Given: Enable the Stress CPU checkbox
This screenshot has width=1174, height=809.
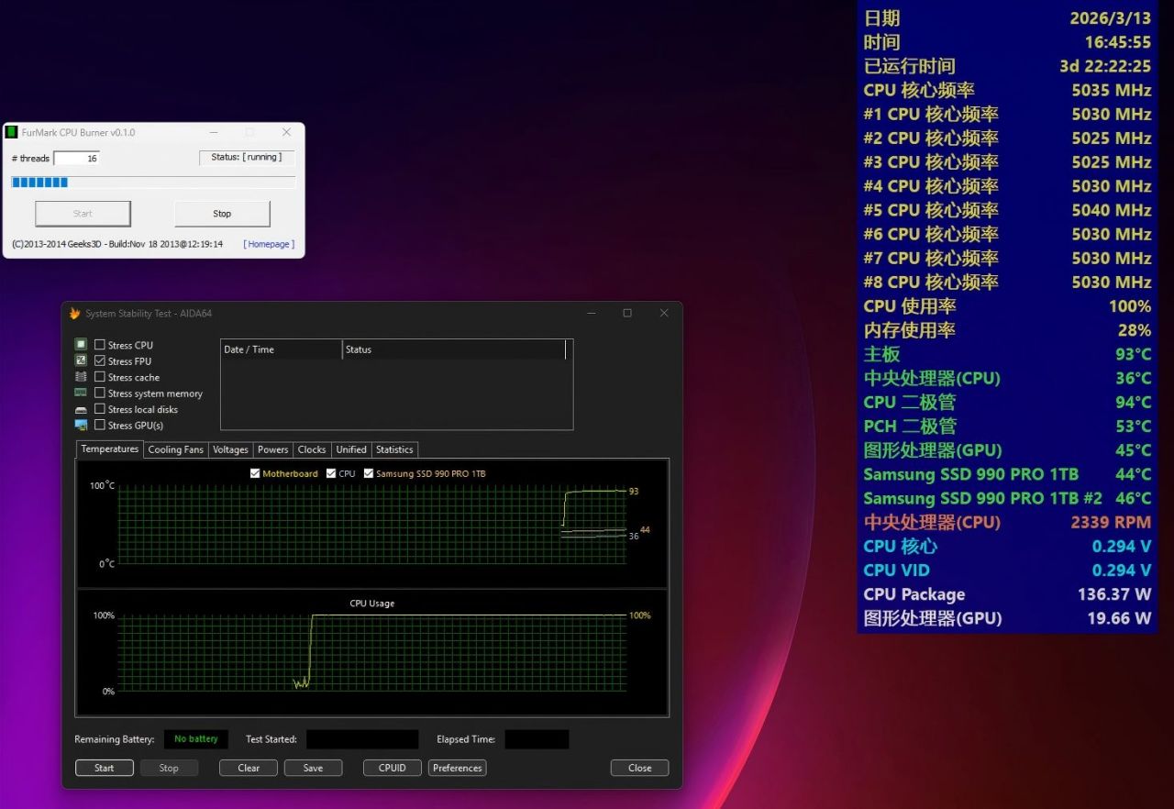Looking at the screenshot, I should pyautogui.click(x=100, y=345).
